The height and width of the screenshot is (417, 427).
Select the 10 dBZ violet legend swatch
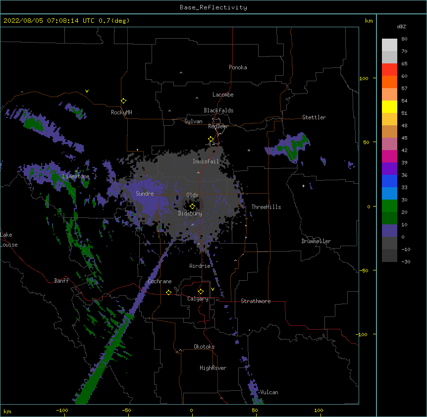pyautogui.click(x=389, y=231)
